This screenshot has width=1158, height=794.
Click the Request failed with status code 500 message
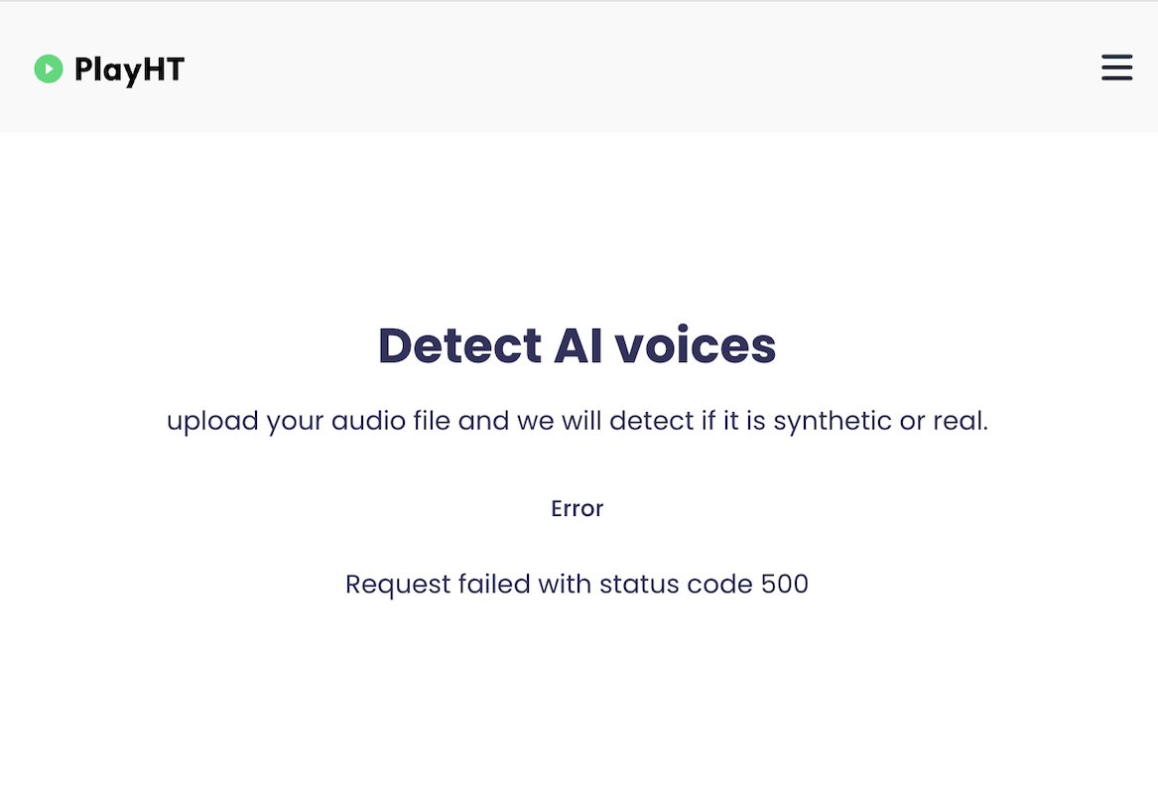(577, 584)
